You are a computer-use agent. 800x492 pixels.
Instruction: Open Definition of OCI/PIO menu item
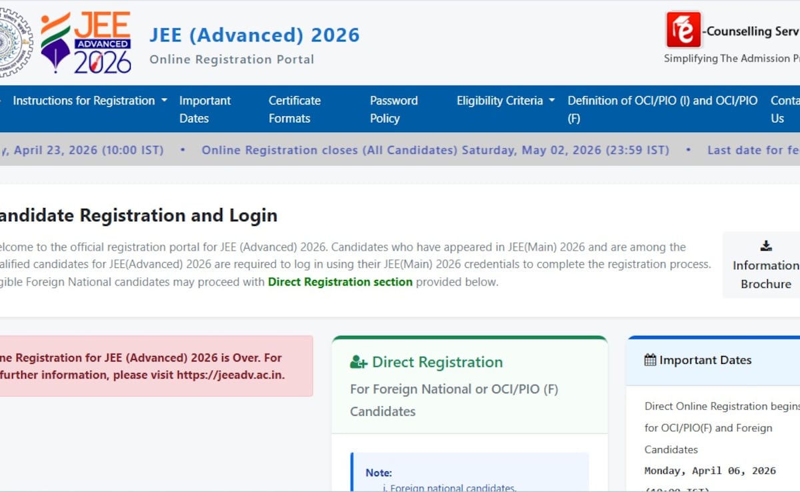pos(662,109)
